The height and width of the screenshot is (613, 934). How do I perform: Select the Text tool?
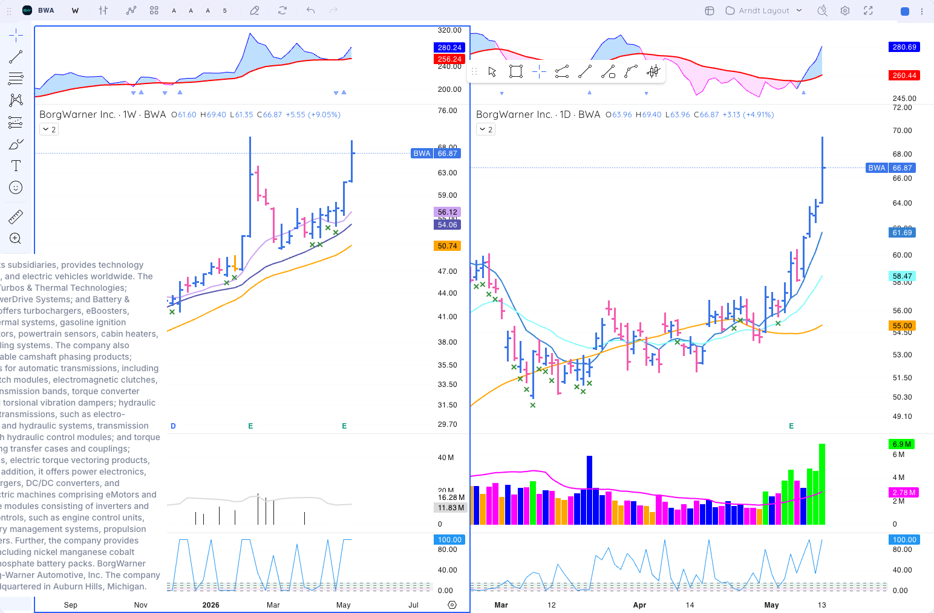16,166
